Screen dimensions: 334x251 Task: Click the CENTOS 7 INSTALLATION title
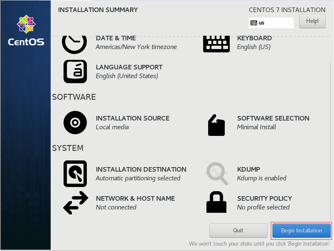[x=287, y=10]
